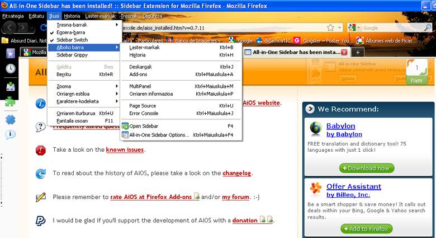Click the Álbumes web de Picasa icon
Image resolution: width=436 pixels, height=238 pixels.
pyautogui.click(x=360, y=41)
